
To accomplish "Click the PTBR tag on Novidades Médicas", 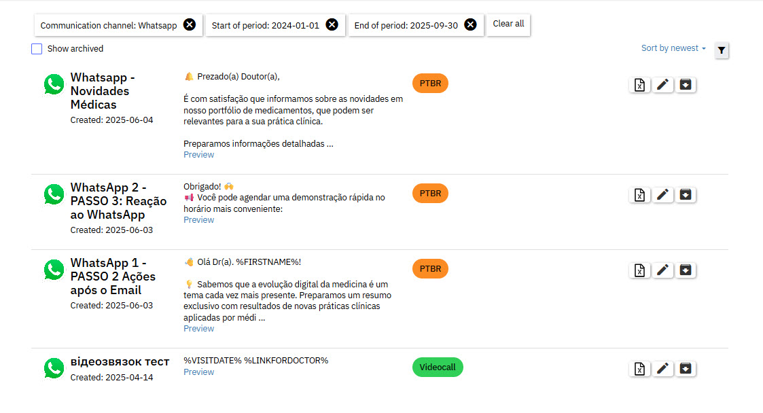I will (x=430, y=84).
